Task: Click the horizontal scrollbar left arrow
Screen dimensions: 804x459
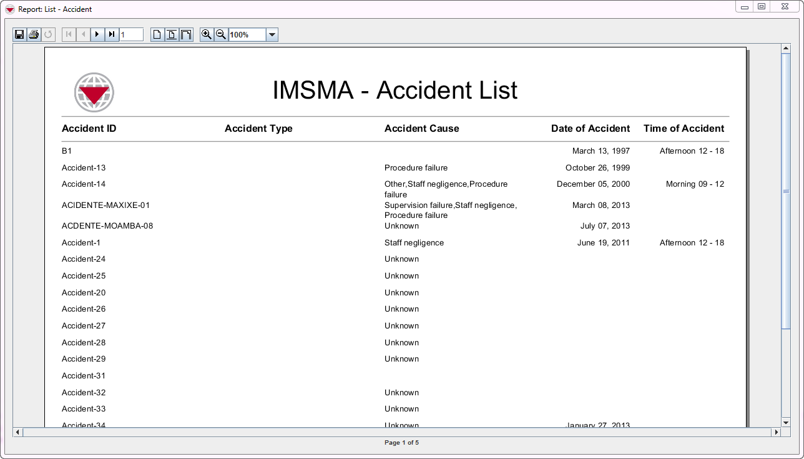Action: [x=17, y=432]
